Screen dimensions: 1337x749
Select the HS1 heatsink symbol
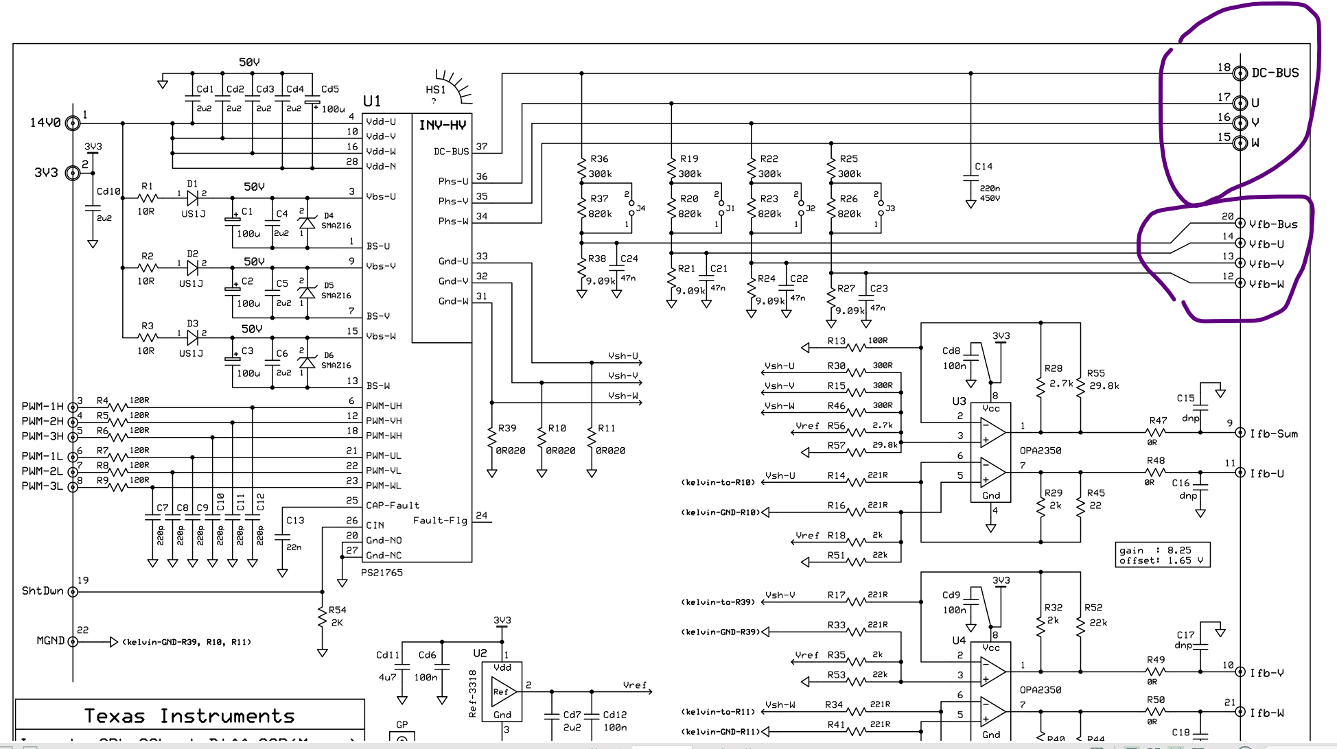point(453,86)
